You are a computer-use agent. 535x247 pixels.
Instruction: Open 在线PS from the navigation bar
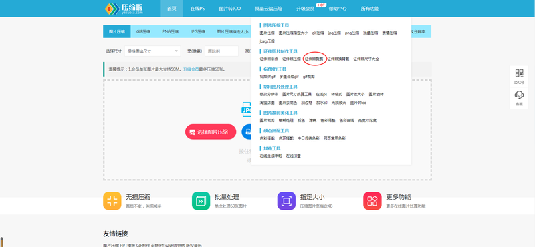(197, 9)
